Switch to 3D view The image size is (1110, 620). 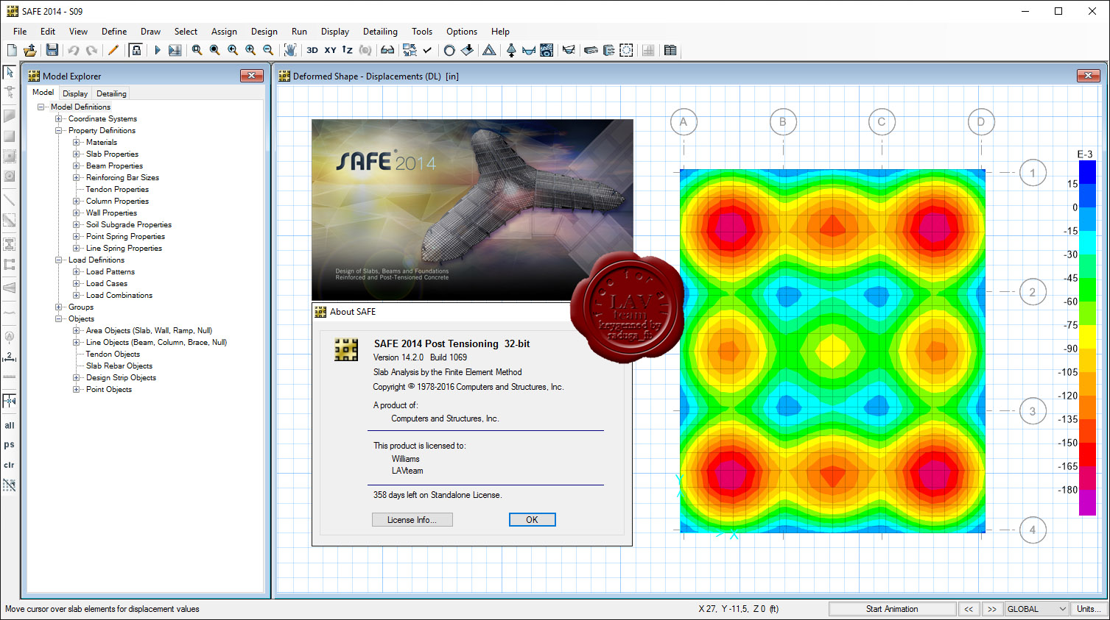point(312,50)
